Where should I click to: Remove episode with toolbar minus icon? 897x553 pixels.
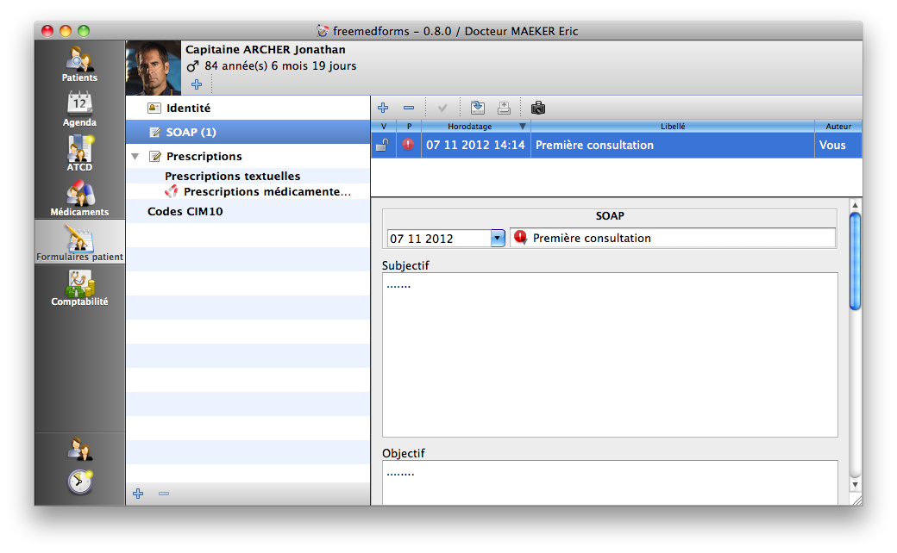pos(409,108)
